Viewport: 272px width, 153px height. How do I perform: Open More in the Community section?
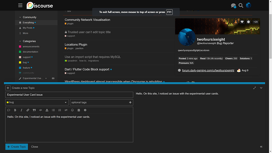(25, 33)
